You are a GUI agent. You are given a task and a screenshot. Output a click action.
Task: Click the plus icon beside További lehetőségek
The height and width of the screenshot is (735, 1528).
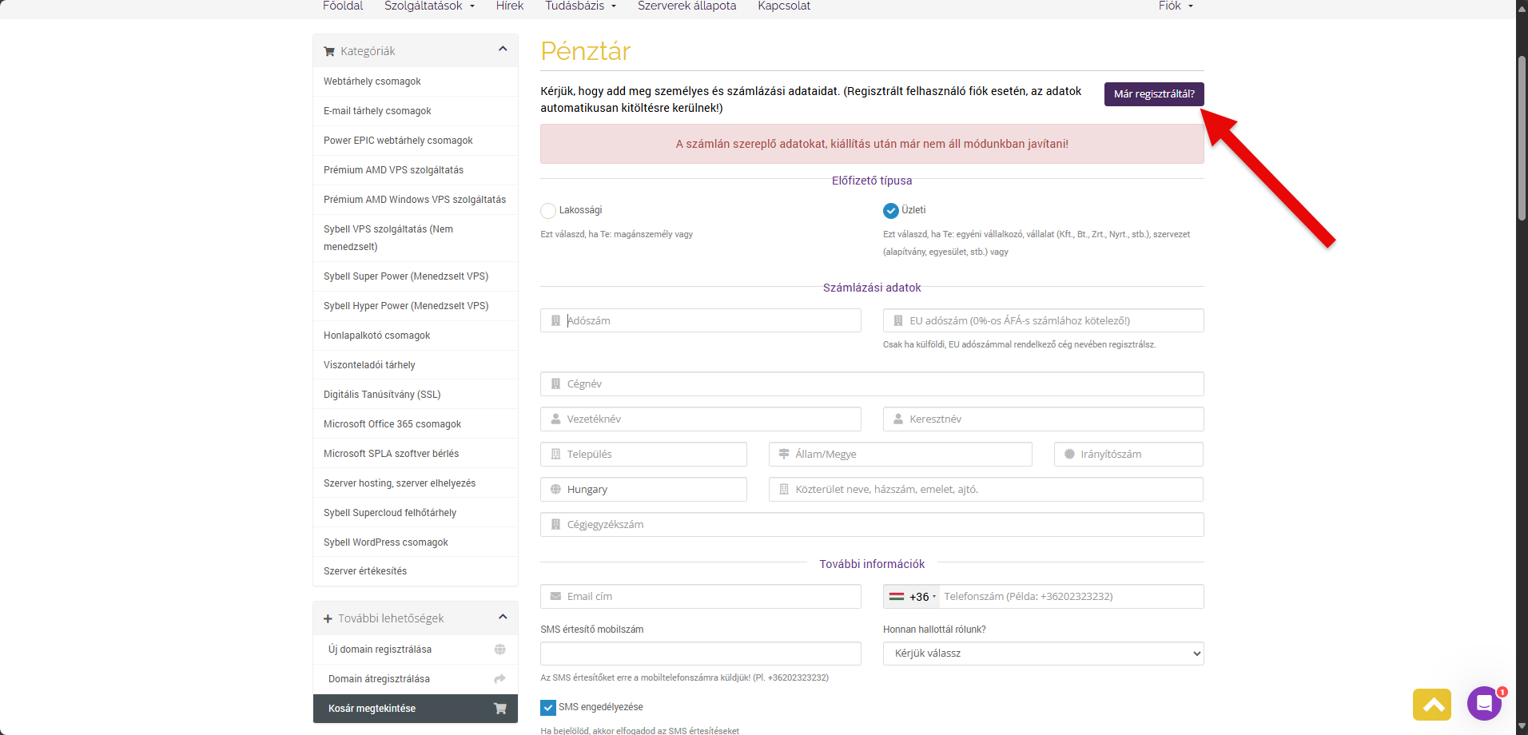(x=328, y=619)
